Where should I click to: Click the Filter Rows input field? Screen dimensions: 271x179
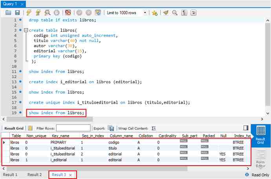pyautogui.click(x=73, y=128)
